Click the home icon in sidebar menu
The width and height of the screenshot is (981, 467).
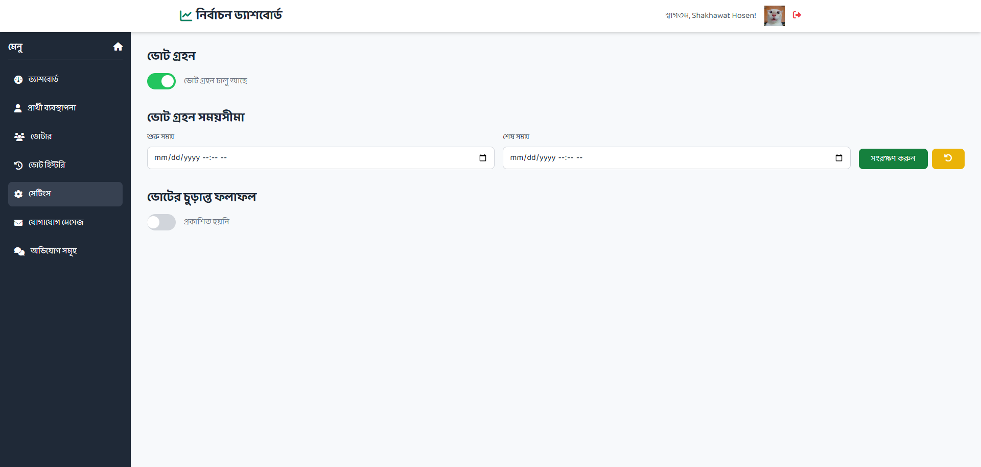(x=118, y=46)
